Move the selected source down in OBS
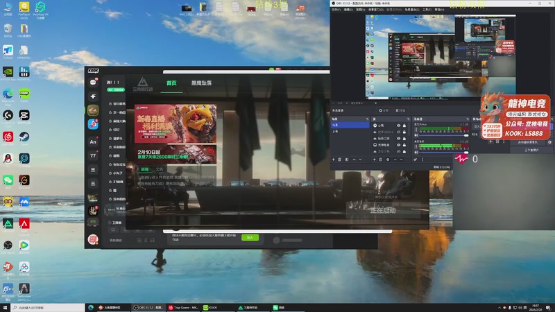This screenshot has width=555, height=312. pos(402,159)
